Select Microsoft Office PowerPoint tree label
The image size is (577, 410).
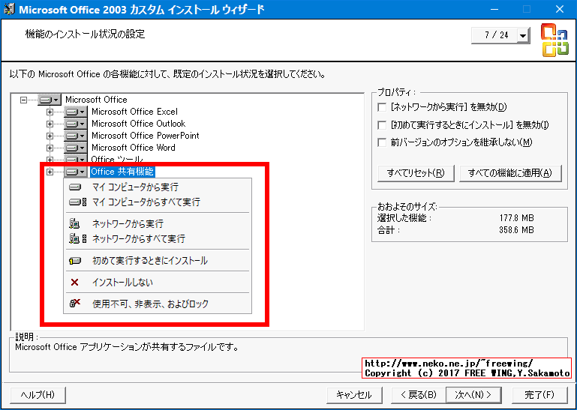(x=145, y=136)
